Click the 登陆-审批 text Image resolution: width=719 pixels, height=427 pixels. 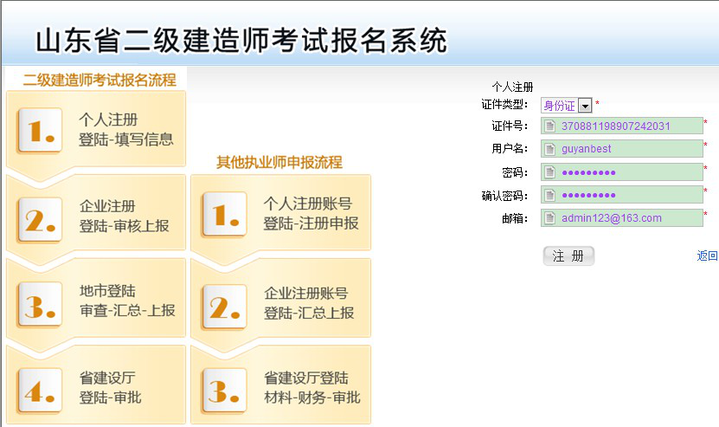(111, 398)
